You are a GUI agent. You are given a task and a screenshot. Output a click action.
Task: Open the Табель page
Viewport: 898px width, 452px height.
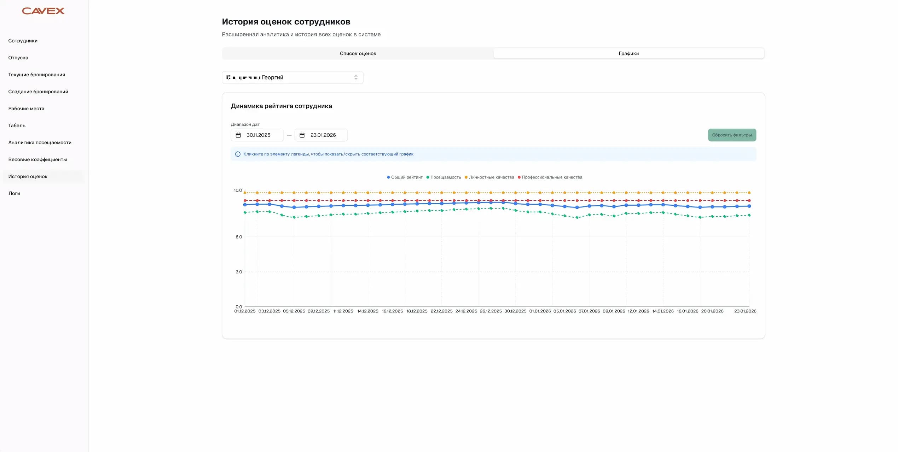17,125
